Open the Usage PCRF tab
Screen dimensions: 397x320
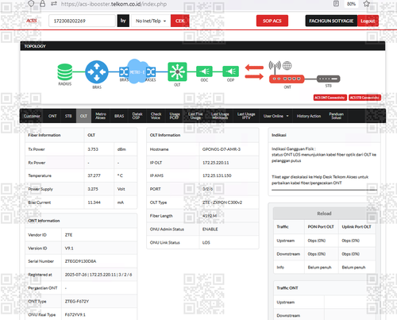pos(175,116)
